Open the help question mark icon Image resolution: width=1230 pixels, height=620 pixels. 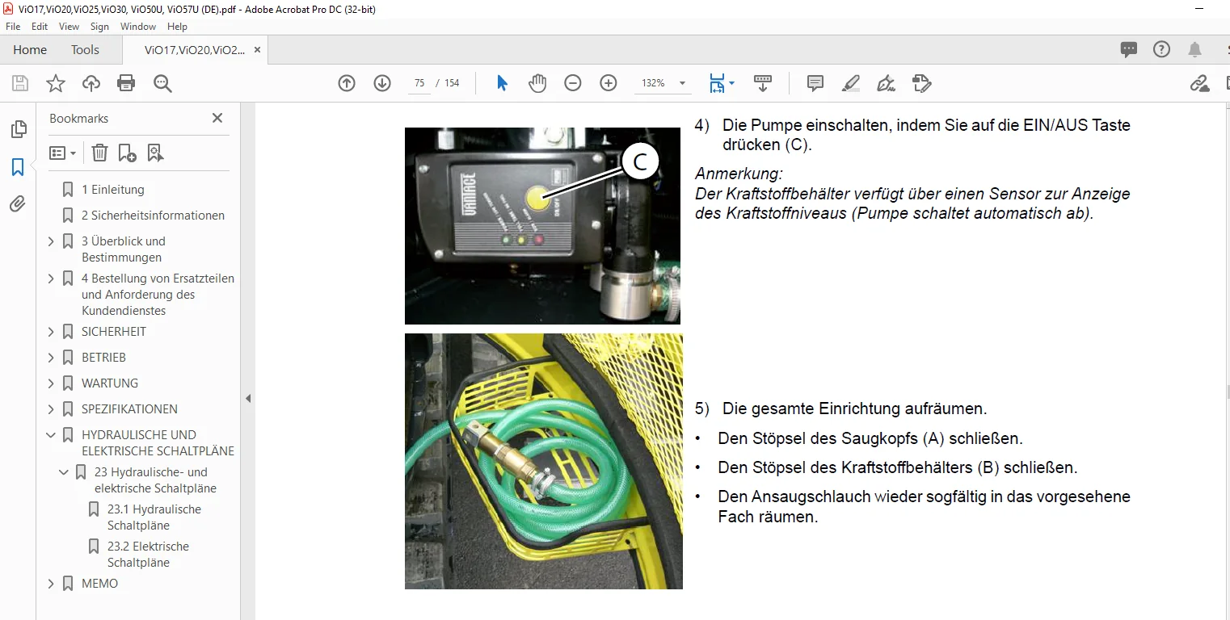tap(1161, 49)
